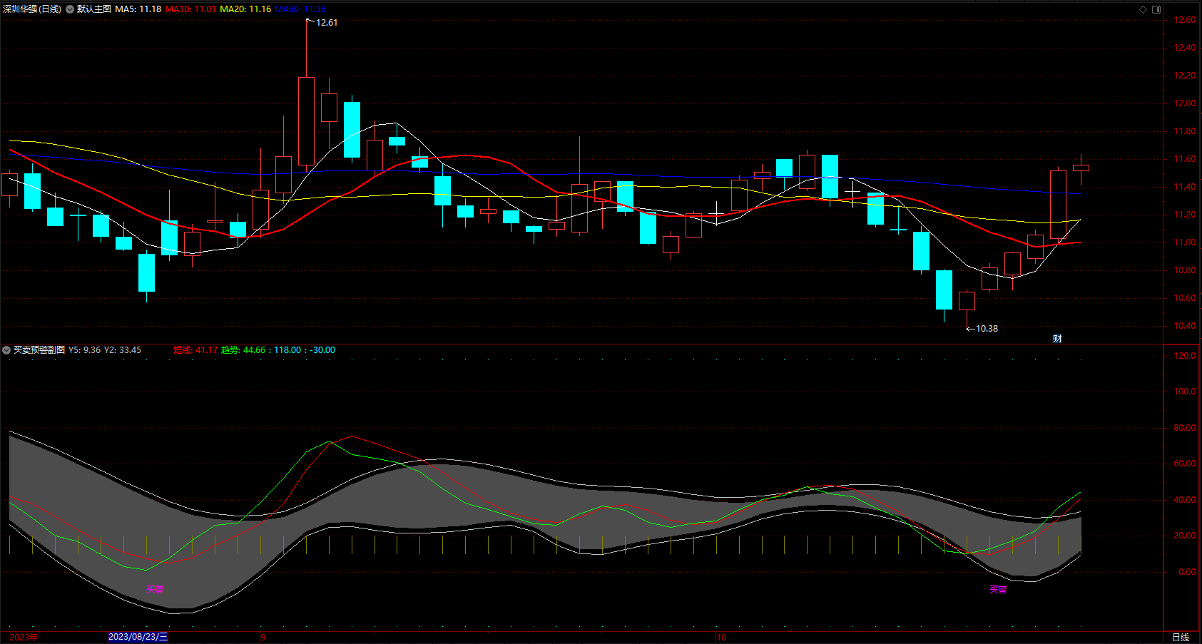The height and width of the screenshot is (644, 1202).
Task: Click the MA5: 11.18 indicator value
Action: [x=138, y=9]
